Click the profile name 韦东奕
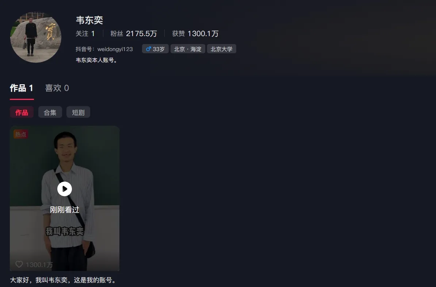Viewport: 436px width, 287px height. [x=89, y=20]
